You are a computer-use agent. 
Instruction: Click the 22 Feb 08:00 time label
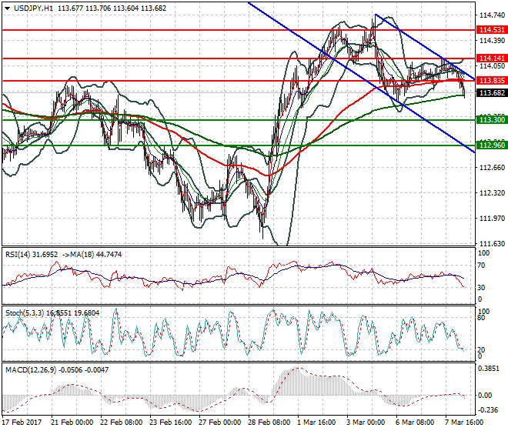coord(121,423)
